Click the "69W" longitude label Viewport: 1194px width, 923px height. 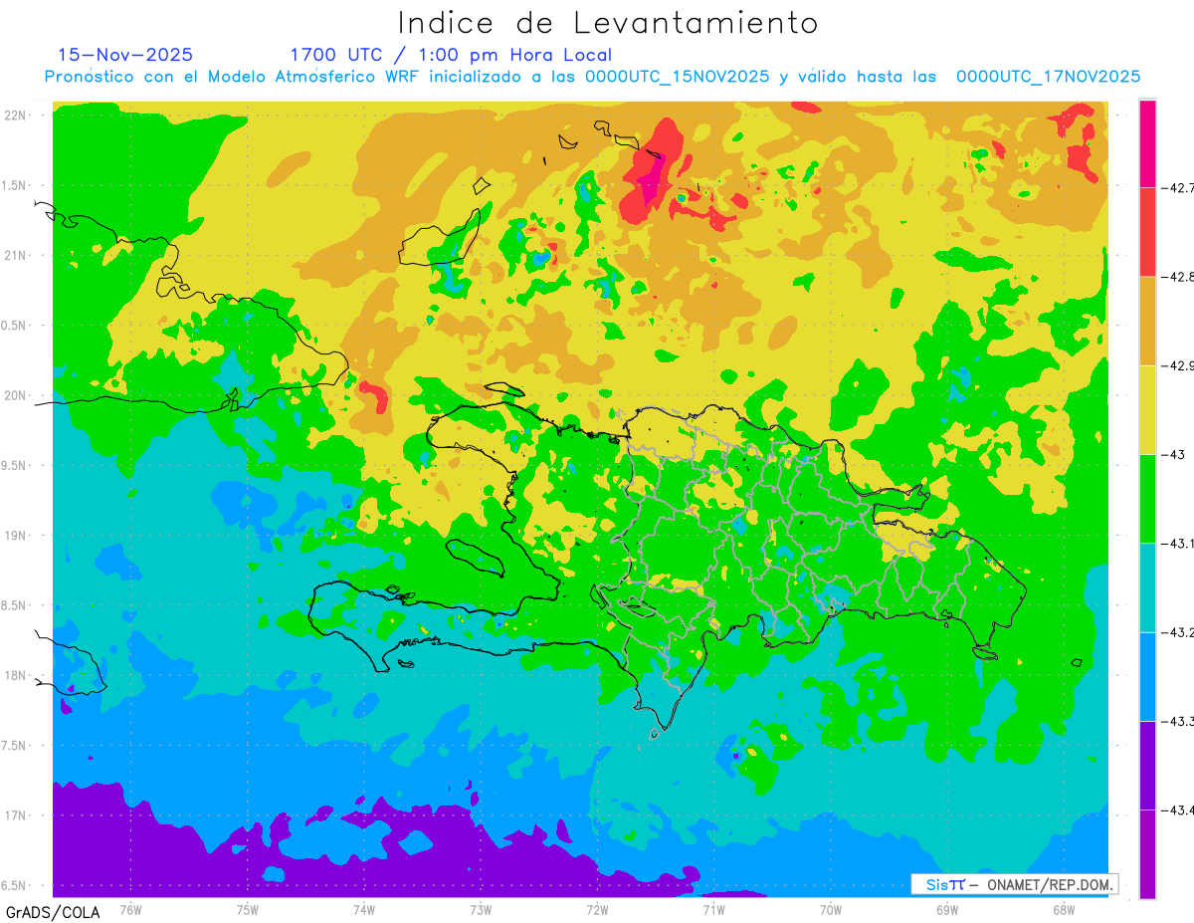coord(947,909)
